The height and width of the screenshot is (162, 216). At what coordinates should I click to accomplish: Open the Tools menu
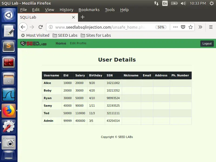[x=110, y=10]
